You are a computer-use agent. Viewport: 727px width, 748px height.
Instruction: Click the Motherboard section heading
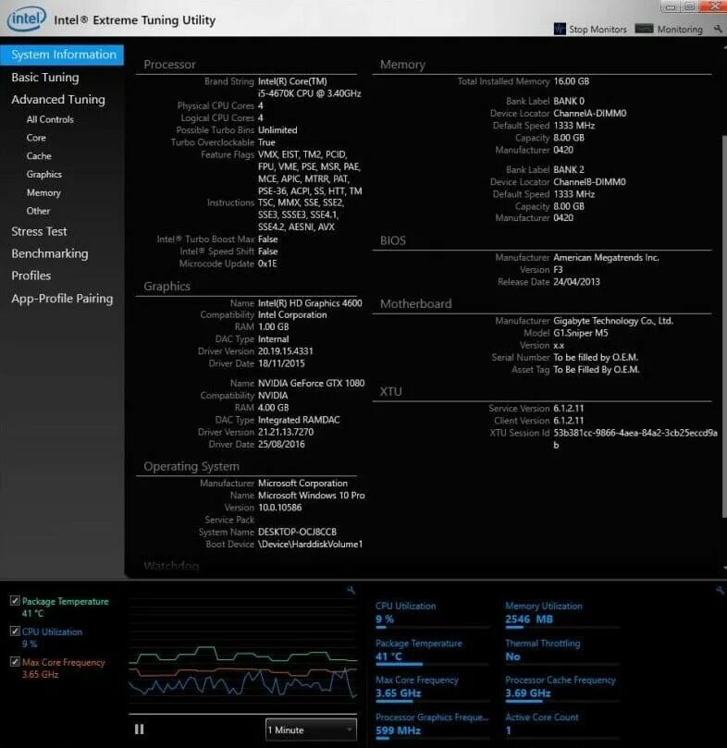click(x=416, y=304)
